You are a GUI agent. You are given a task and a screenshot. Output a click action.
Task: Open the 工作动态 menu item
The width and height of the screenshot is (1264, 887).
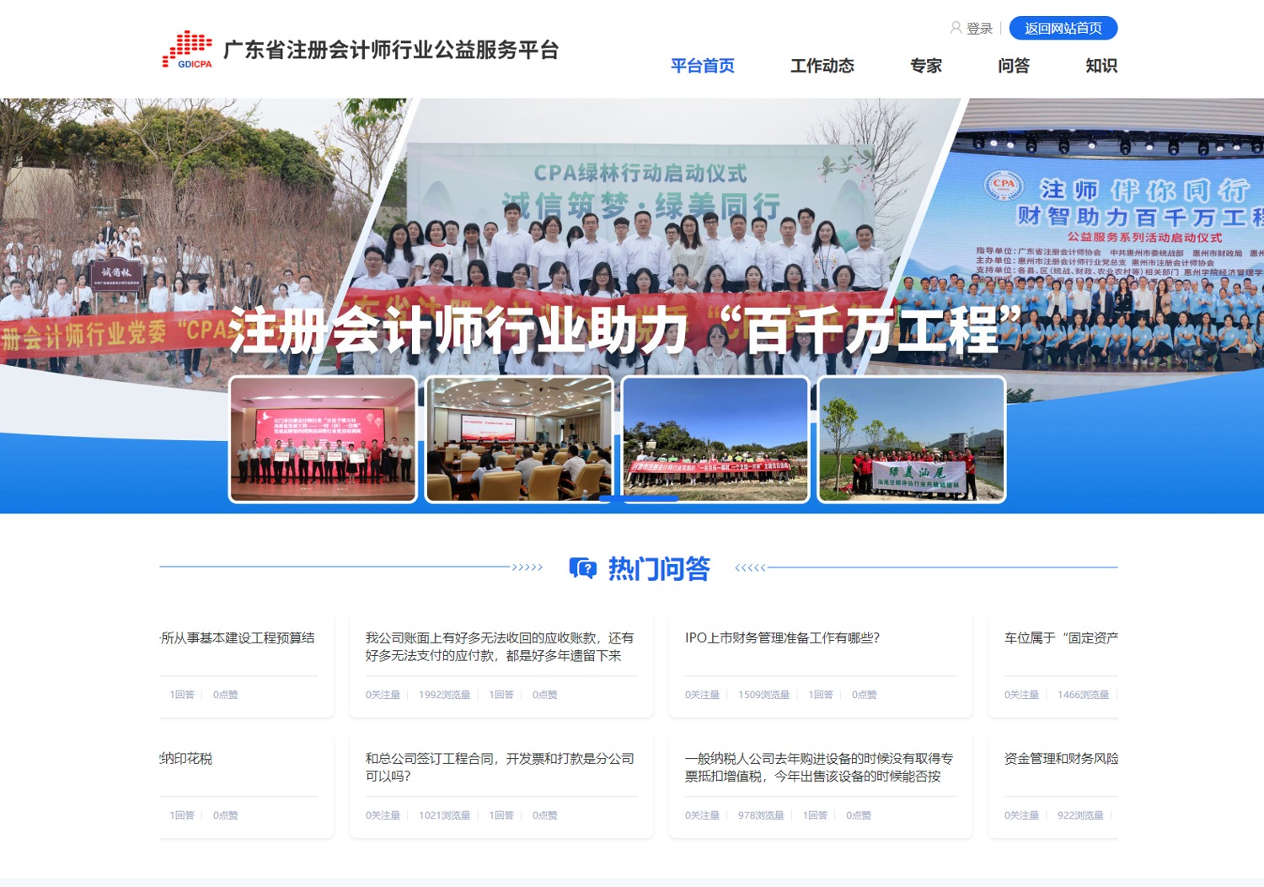[x=822, y=66]
